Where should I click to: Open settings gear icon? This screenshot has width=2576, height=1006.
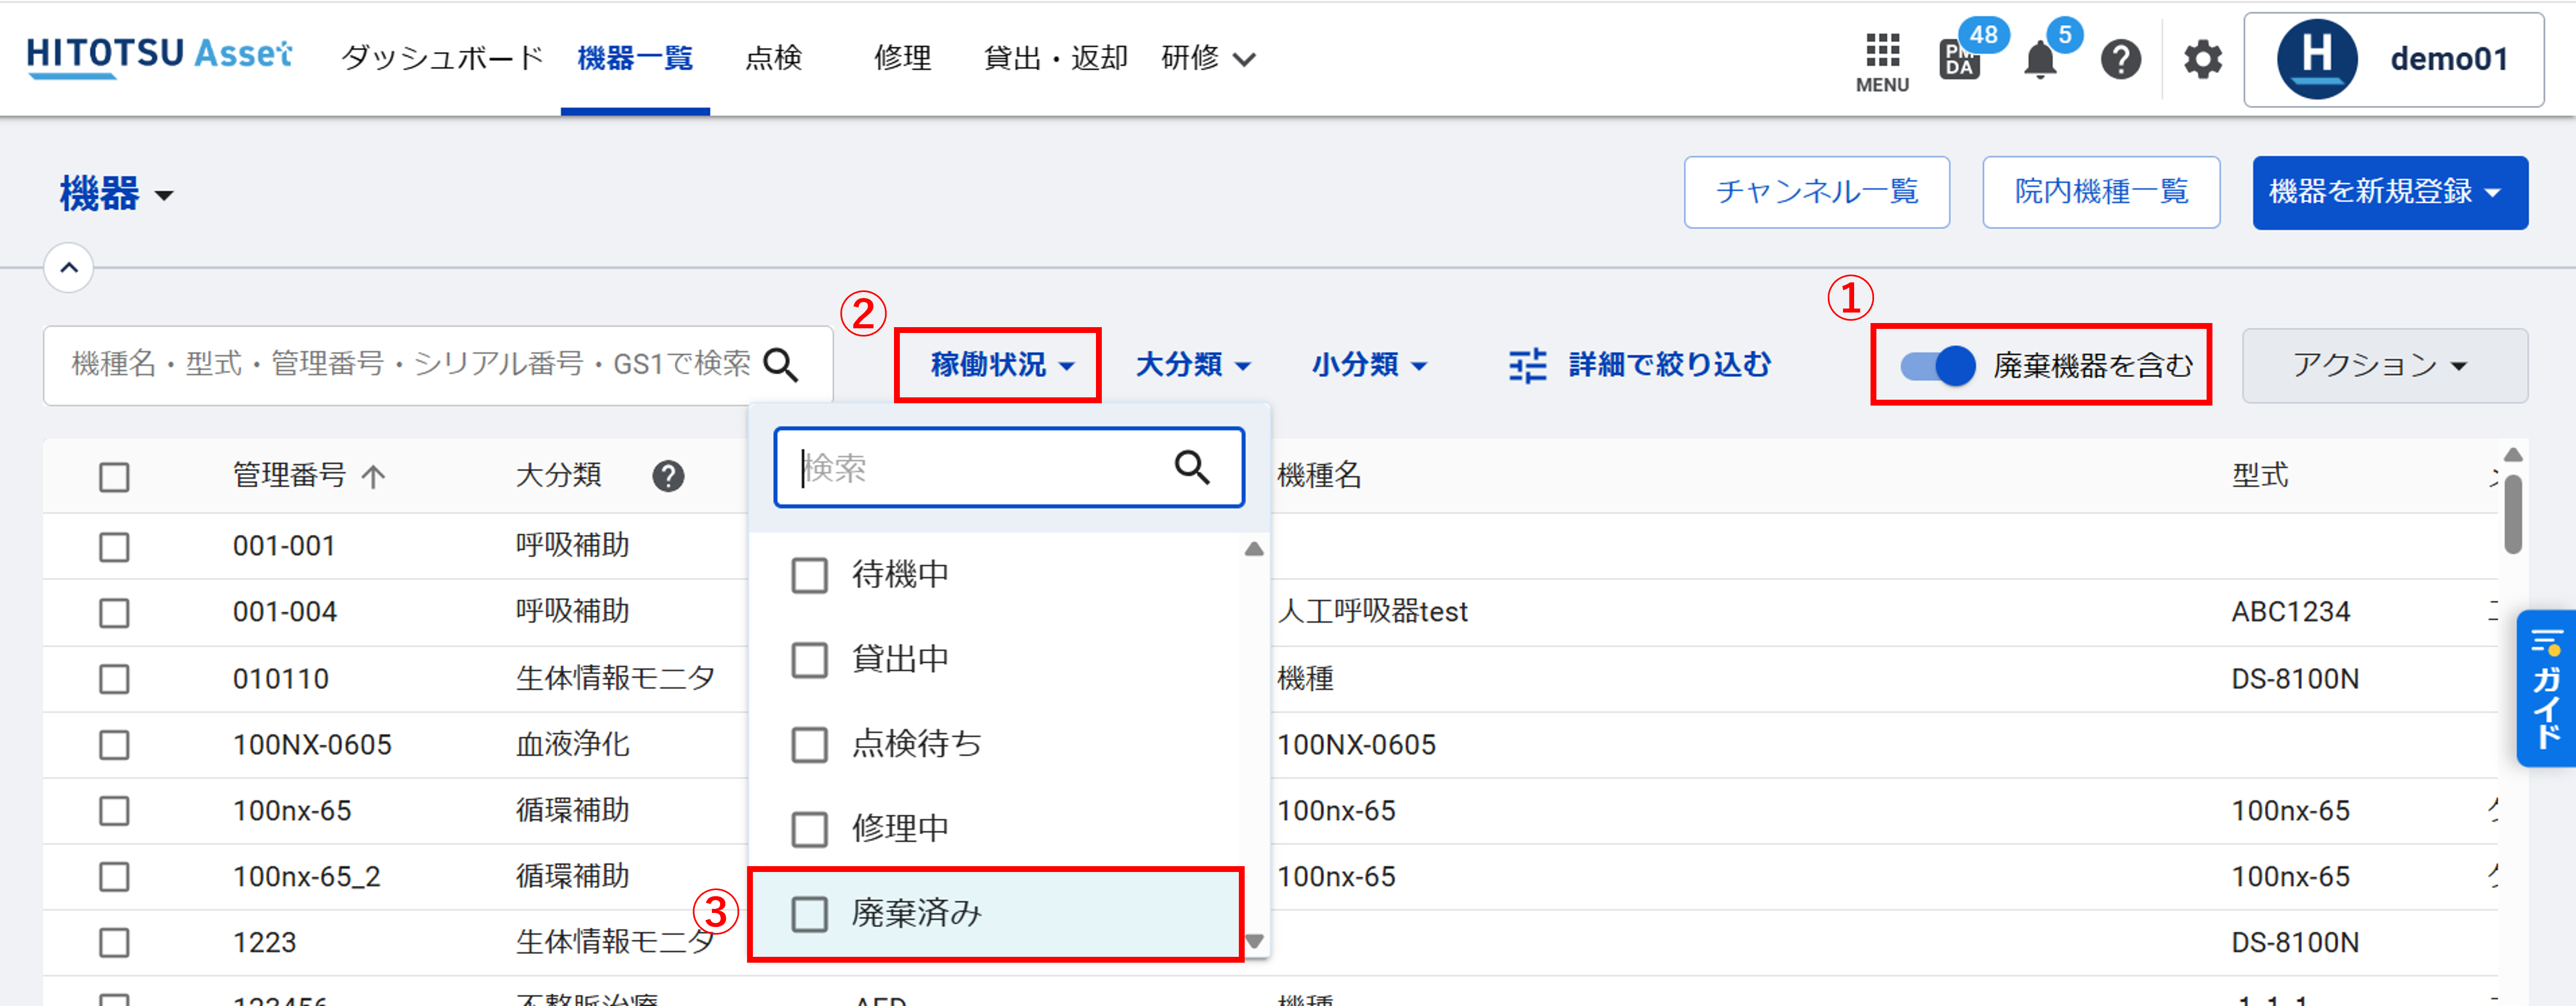[x=2202, y=60]
